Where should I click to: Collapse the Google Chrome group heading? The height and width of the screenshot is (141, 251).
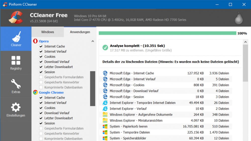tap(51, 92)
